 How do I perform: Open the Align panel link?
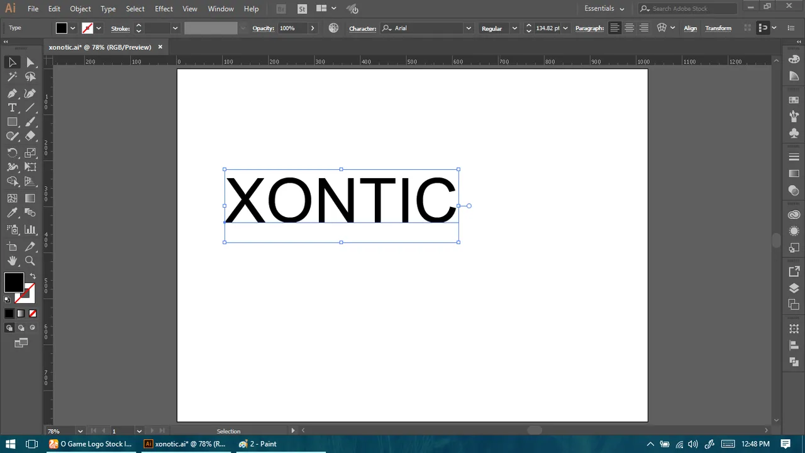coord(691,28)
